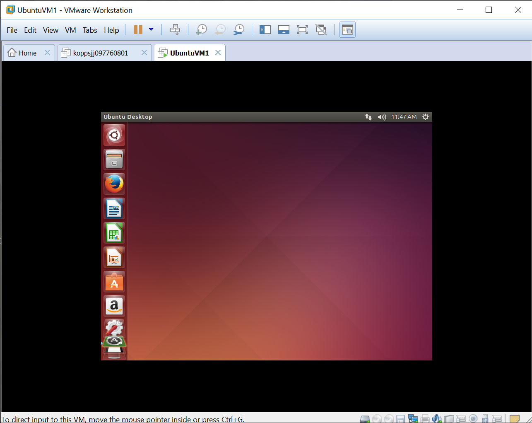
Task: Mute sound via the Ubuntu volume indicator
Action: (382, 117)
